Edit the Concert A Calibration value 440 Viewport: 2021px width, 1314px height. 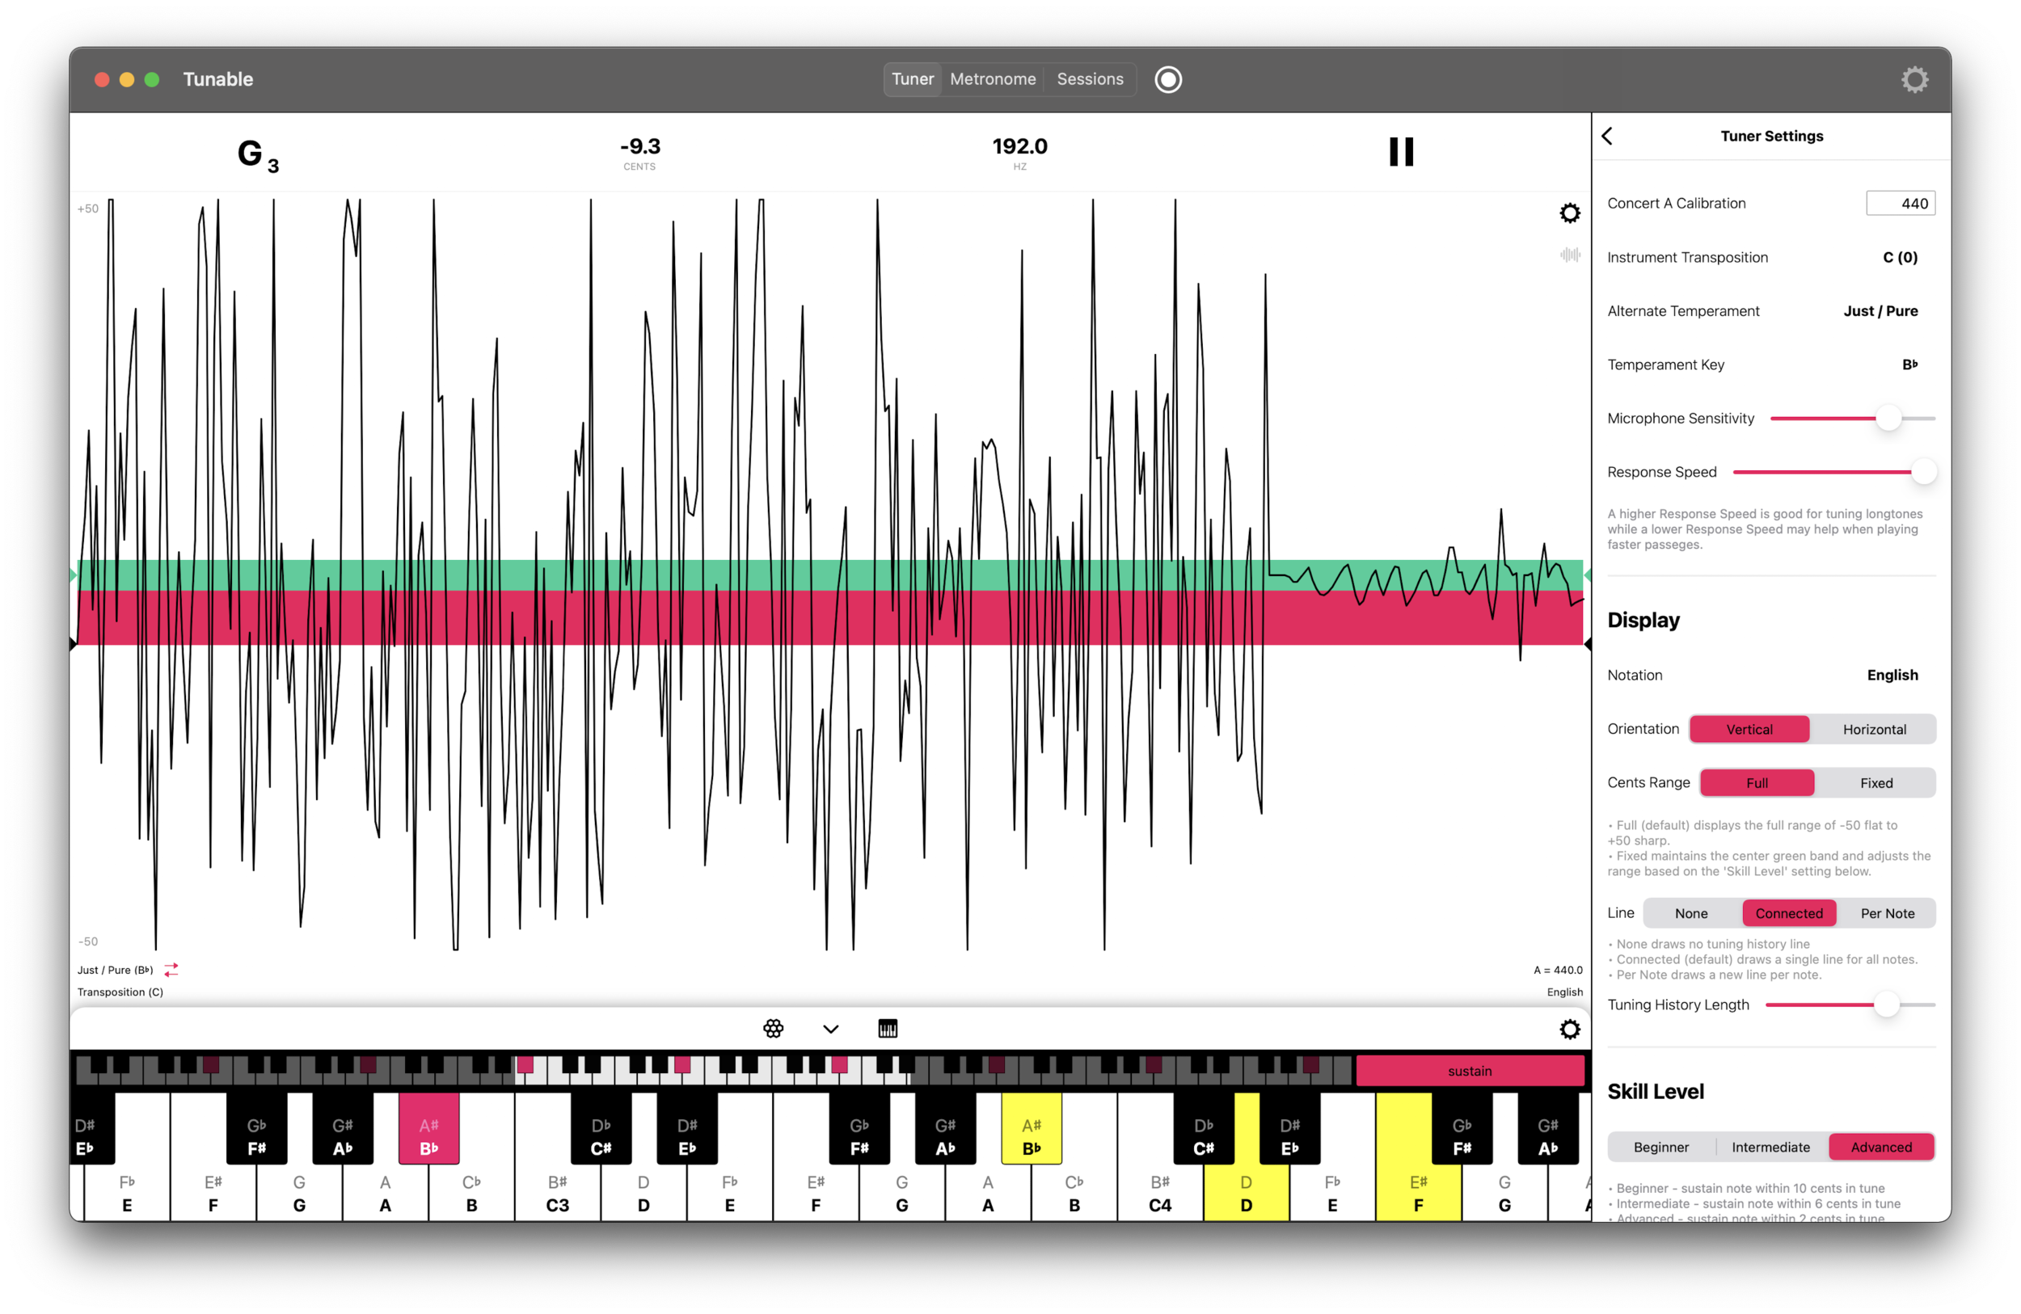pos(1901,203)
